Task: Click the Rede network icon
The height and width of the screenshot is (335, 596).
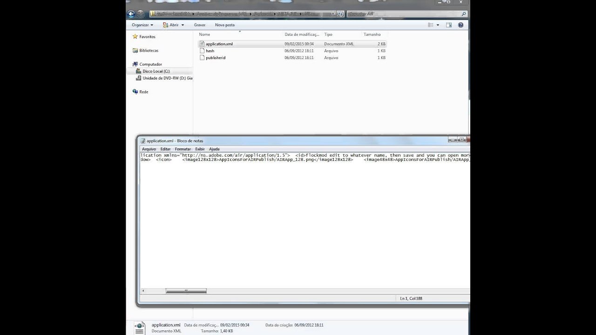Action: (135, 92)
